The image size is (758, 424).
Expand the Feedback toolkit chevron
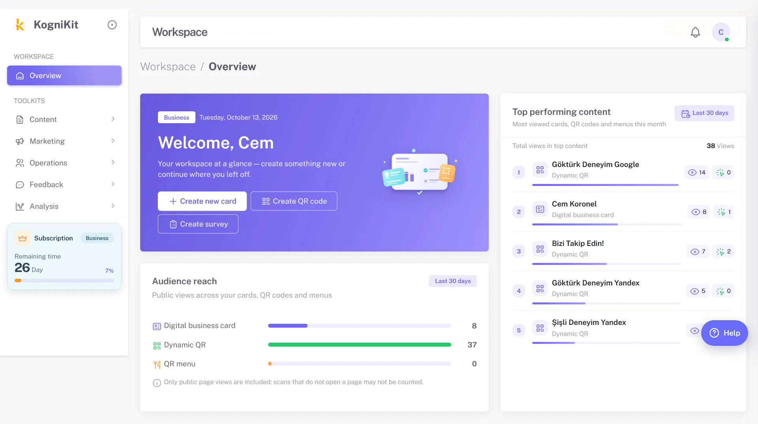click(x=113, y=184)
